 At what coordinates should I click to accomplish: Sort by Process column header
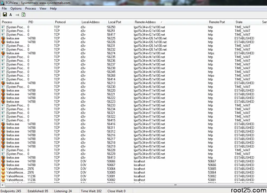[14, 22]
